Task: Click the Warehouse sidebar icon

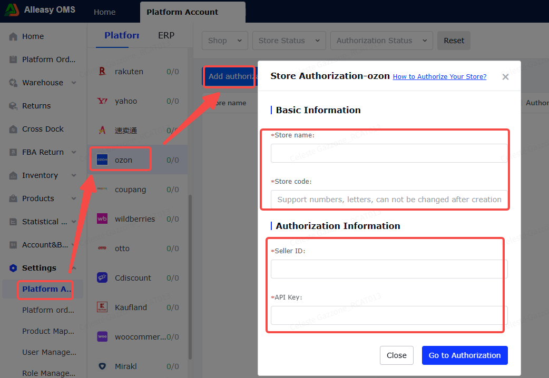Action: (13, 83)
